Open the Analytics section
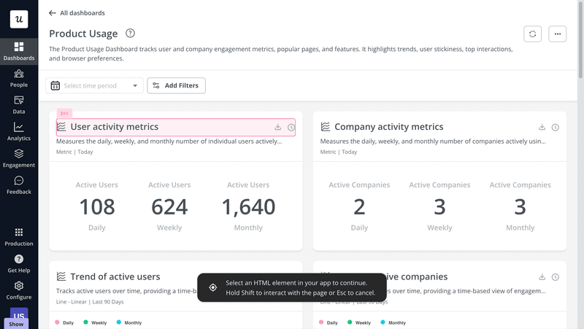Image resolution: width=584 pixels, height=329 pixels. pyautogui.click(x=19, y=131)
